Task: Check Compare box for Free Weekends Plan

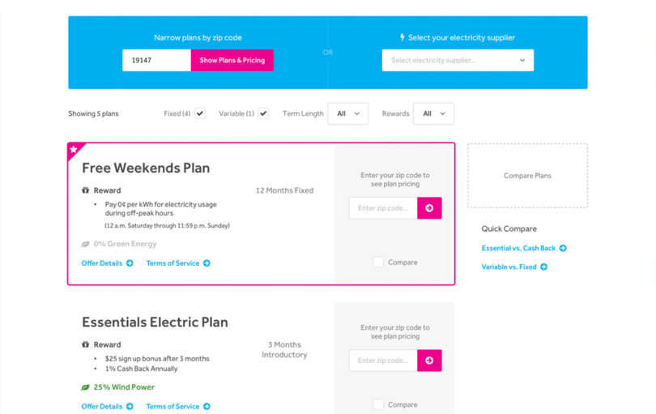Action: (378, 262)
